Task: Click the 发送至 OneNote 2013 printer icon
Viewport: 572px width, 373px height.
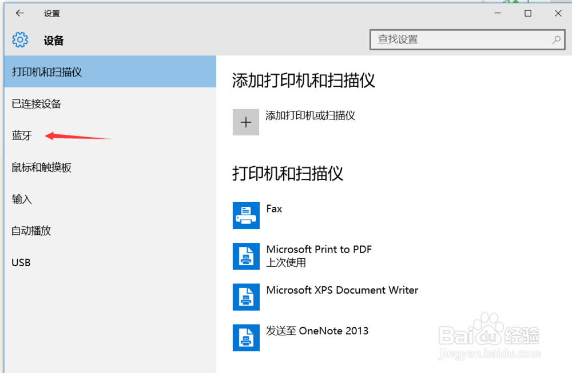Action: coord(245,338)
